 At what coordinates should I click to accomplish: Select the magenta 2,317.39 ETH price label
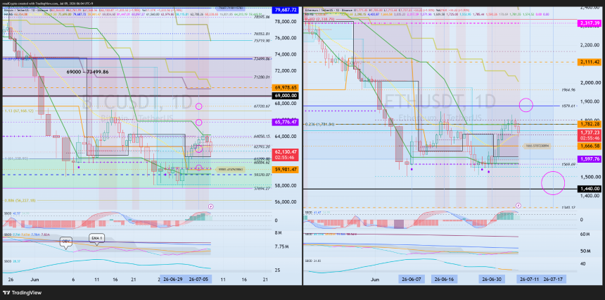click(x=590, y=24)
